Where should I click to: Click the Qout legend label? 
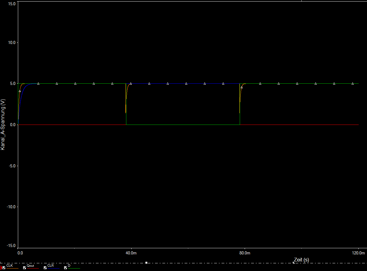tap(31, 266)
